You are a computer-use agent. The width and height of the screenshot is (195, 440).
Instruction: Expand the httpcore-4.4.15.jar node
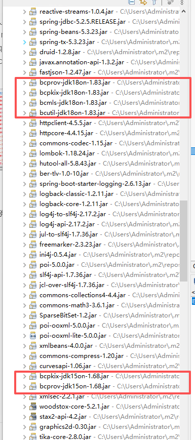24,133
